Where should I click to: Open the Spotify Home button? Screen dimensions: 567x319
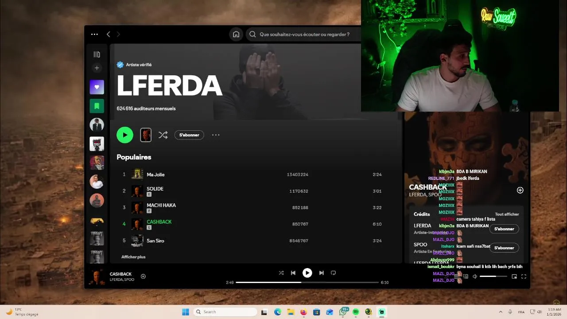coord(236,34)
